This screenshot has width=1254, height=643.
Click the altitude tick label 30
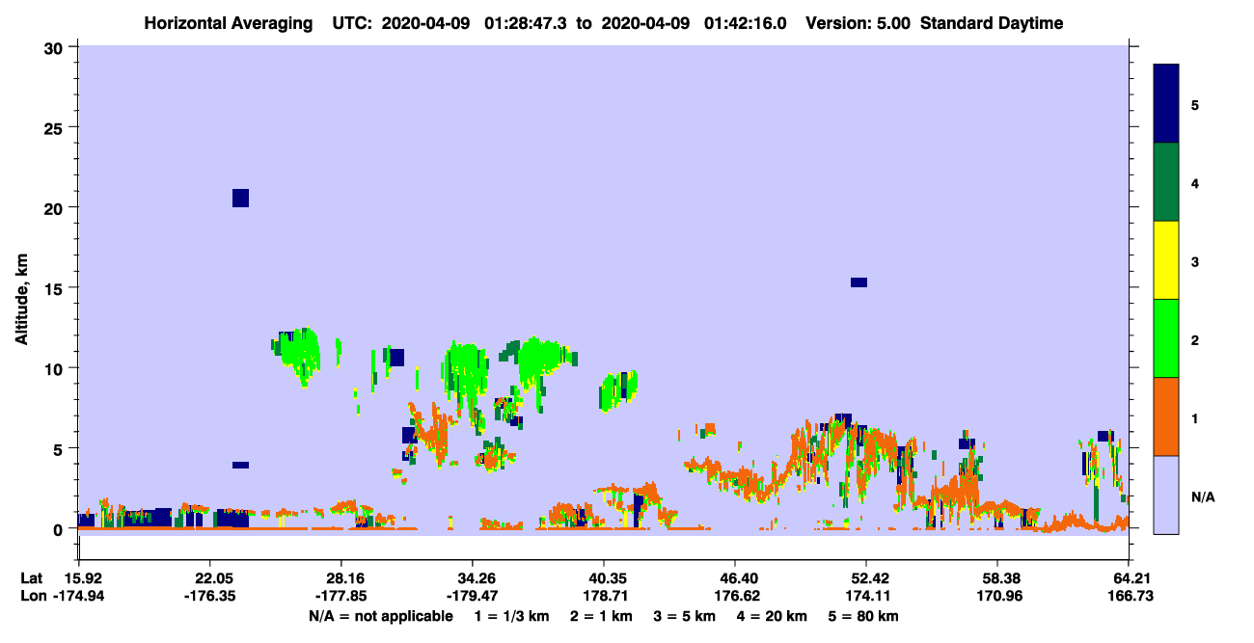(x=56, y=47)
